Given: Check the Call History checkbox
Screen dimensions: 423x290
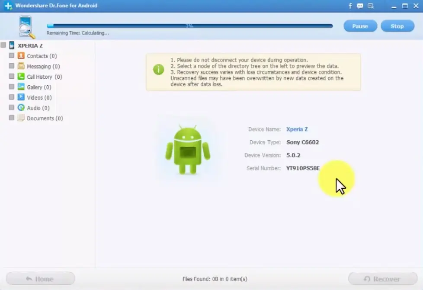Looking at the screenshot, I should (11, 76).
